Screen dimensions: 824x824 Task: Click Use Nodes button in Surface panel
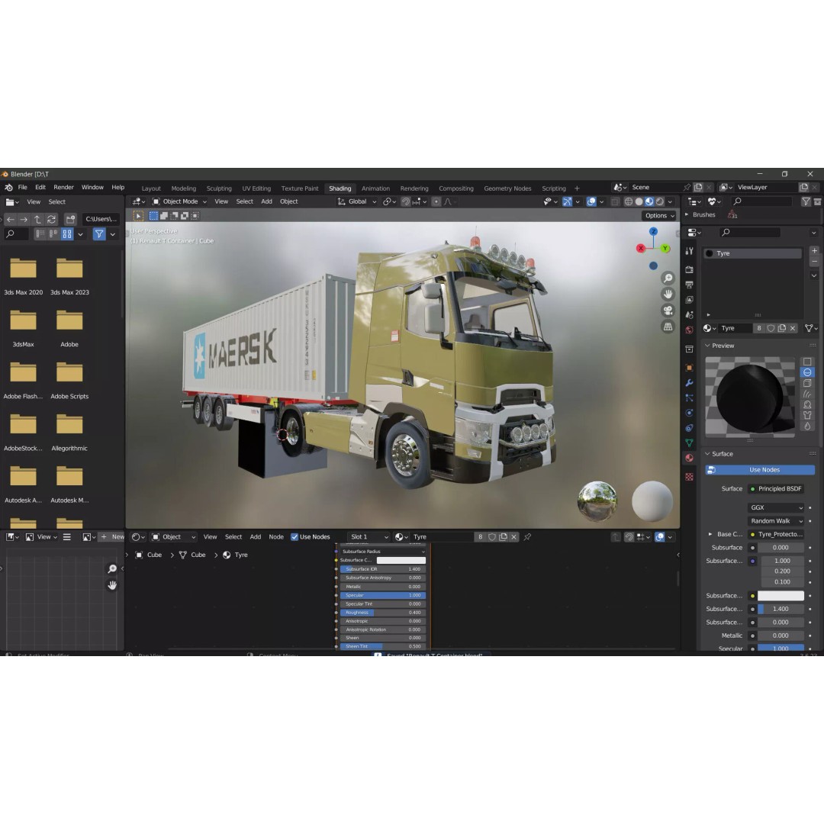click(x=760, y=470)
